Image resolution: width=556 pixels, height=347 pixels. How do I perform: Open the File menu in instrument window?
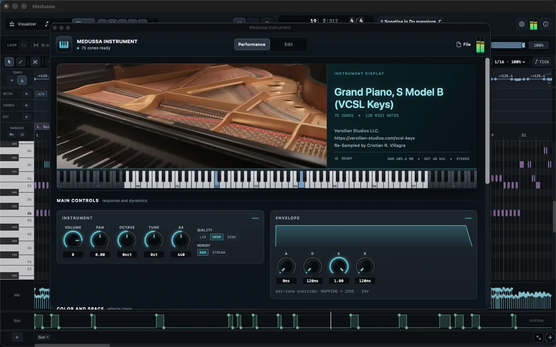pyautogui.click(x=464, y=44)
